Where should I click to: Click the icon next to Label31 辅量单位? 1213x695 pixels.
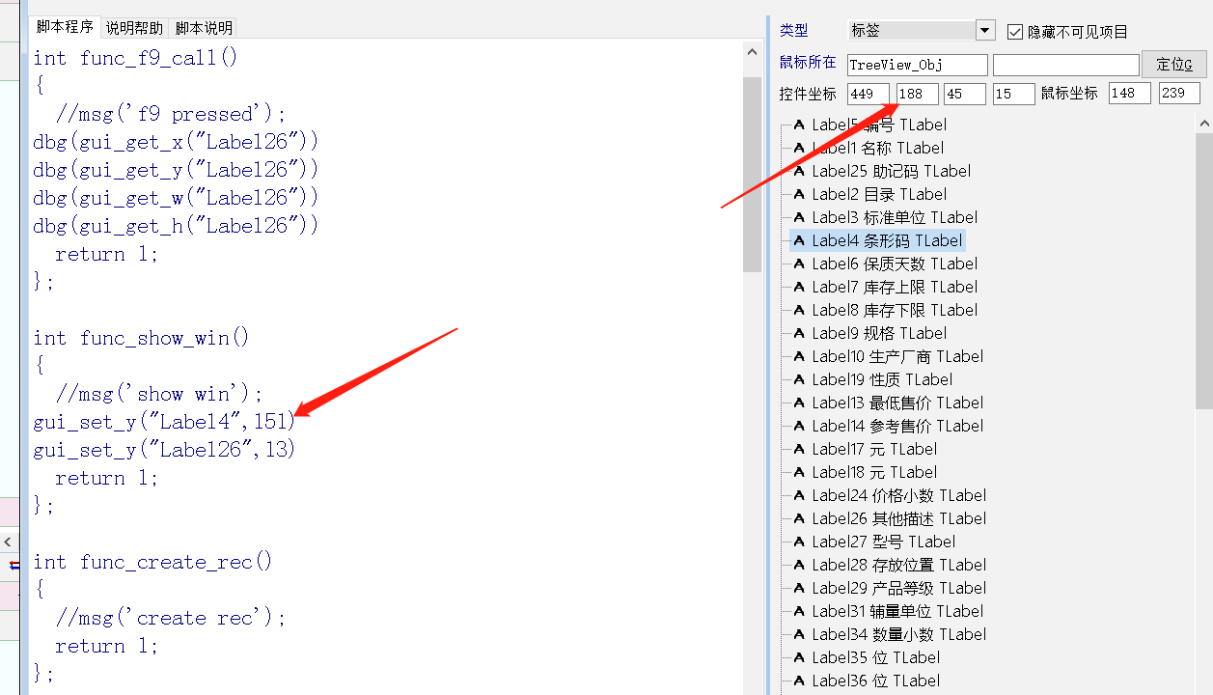[x=799, y=611]
